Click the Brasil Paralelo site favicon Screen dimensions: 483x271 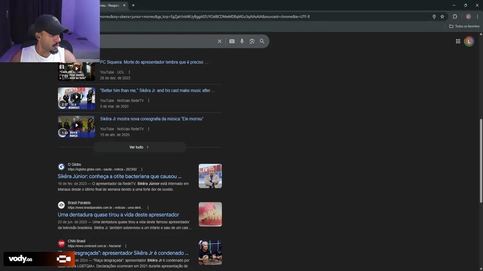point(61,205)
